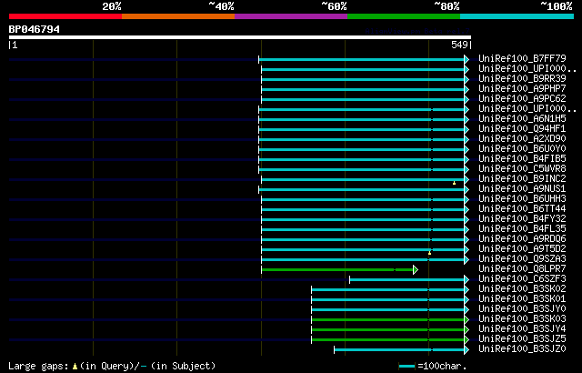Click the green alignment bar of Q8LPR7
This screenshot has height=373, width=582.
pos(337,269)
